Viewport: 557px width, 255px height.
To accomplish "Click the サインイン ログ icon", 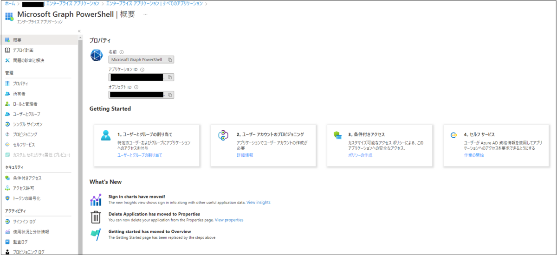I will click(x=7, y=222).
